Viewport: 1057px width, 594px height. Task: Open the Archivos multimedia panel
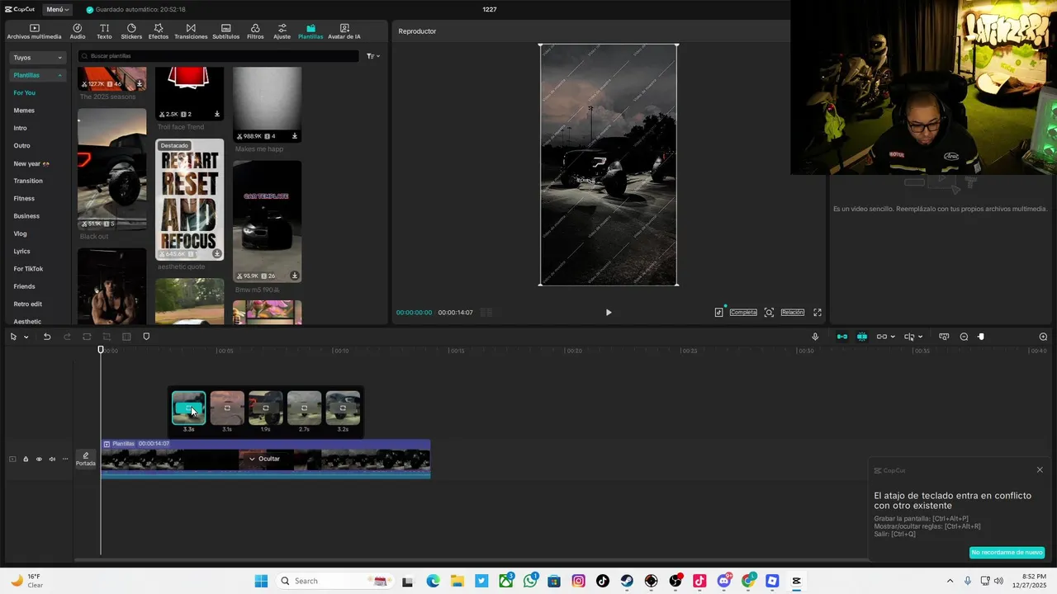click(x=34, y=31)
